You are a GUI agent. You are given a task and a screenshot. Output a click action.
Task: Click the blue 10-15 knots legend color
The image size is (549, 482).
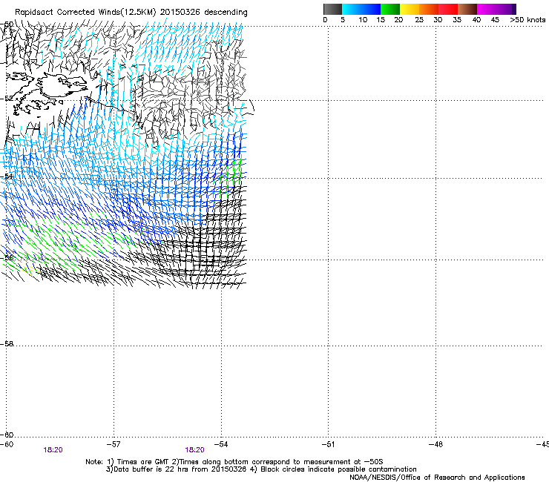[371, 9]
